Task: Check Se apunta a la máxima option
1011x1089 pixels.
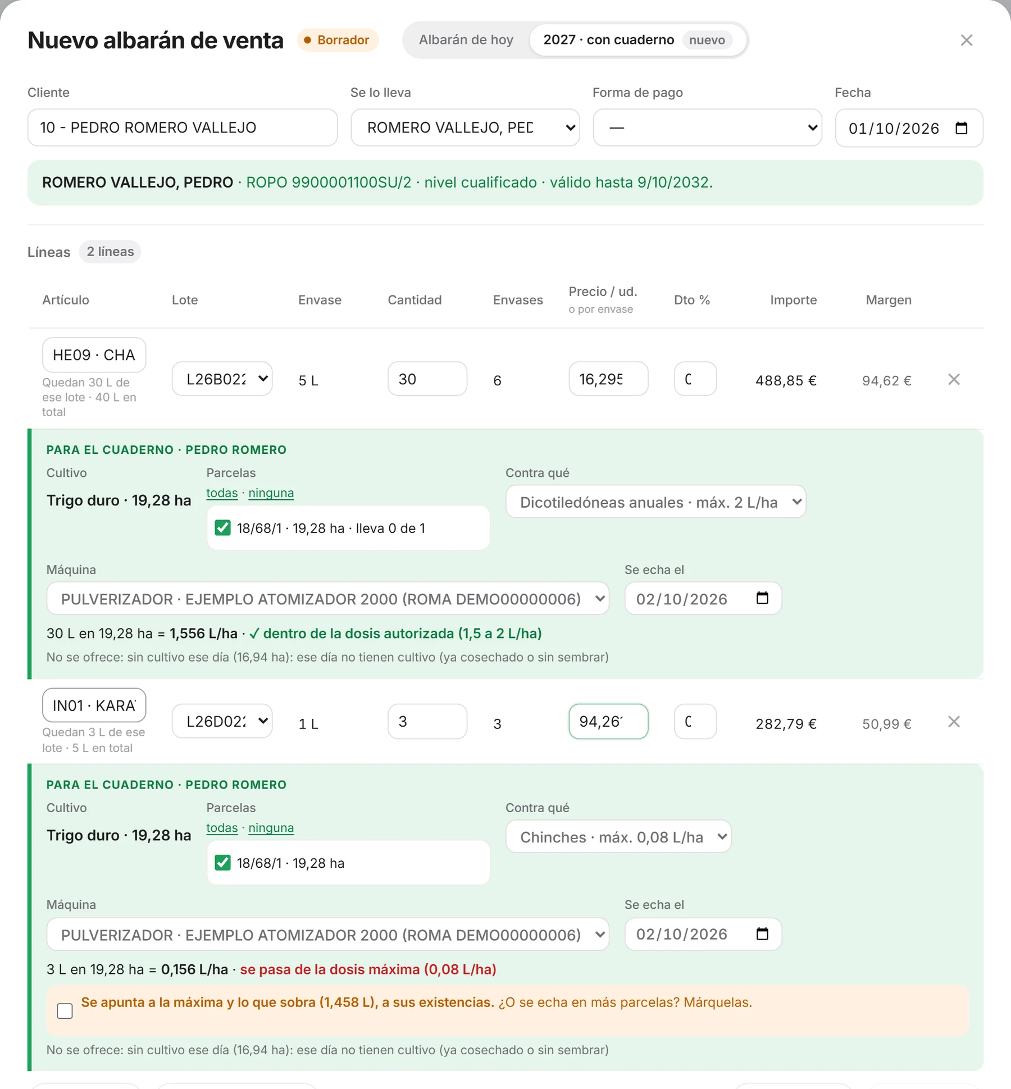Action: [65, 1011]
